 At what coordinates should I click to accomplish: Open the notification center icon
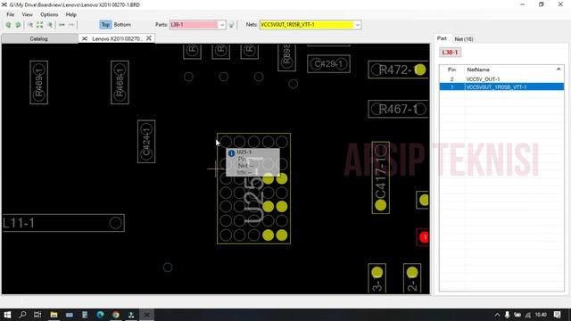coord(557,315)
